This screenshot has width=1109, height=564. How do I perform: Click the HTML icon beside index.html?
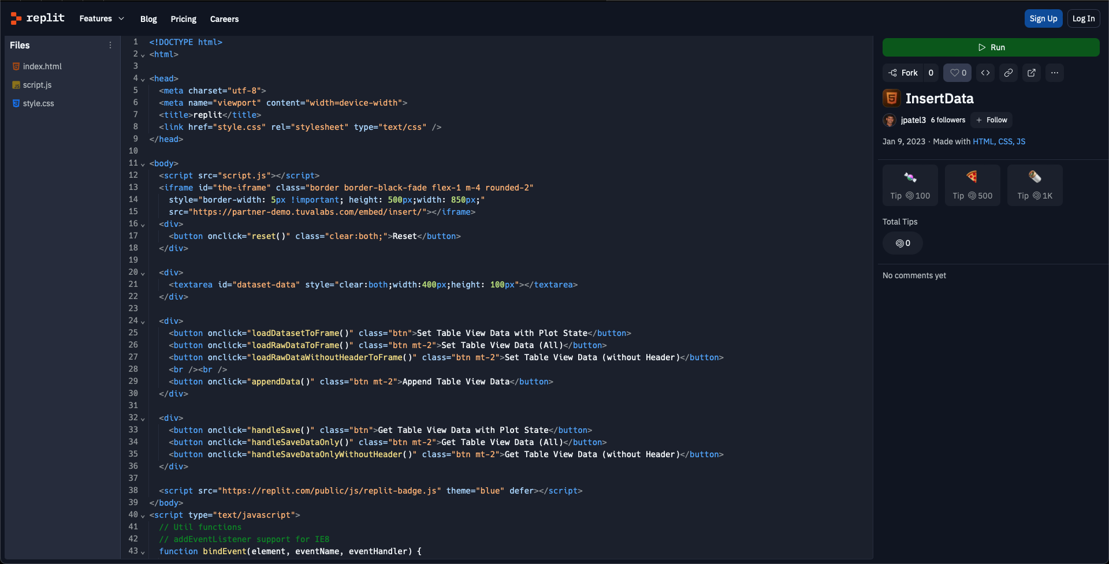(x=16, y=66)
